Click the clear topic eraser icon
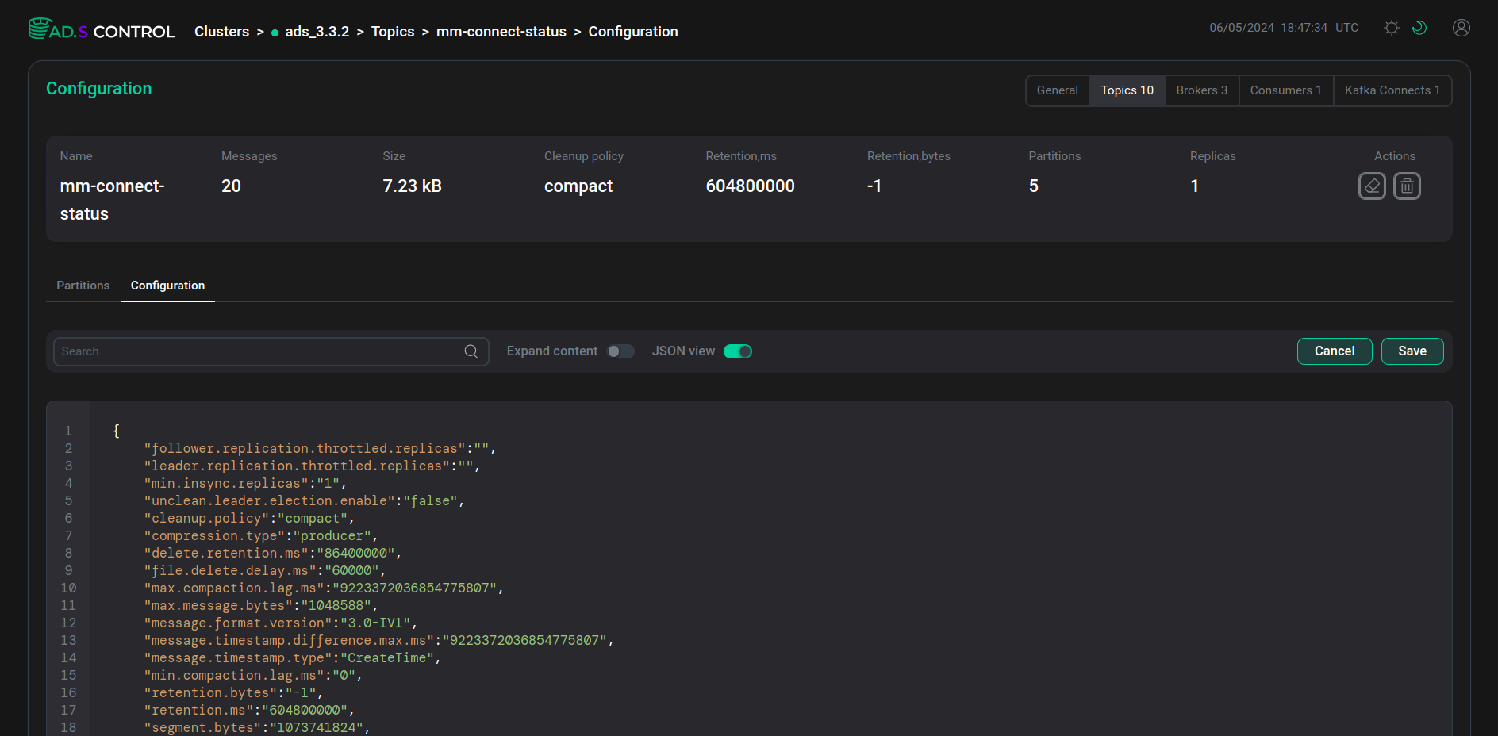Screen dimensions: 1498x736 pos(1372,186)
